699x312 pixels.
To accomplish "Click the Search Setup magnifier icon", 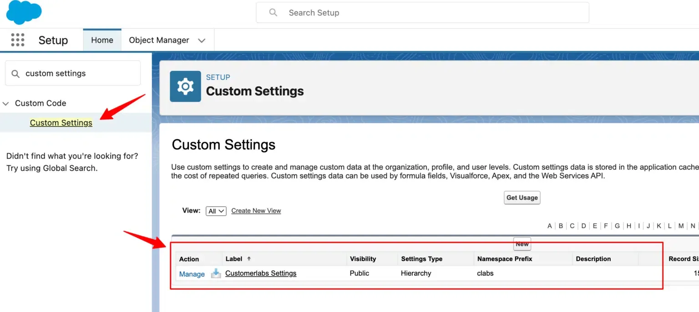I will tap(273, 13).
